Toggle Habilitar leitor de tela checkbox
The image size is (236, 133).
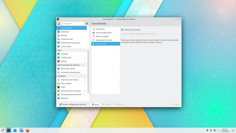tap(122, 30)
